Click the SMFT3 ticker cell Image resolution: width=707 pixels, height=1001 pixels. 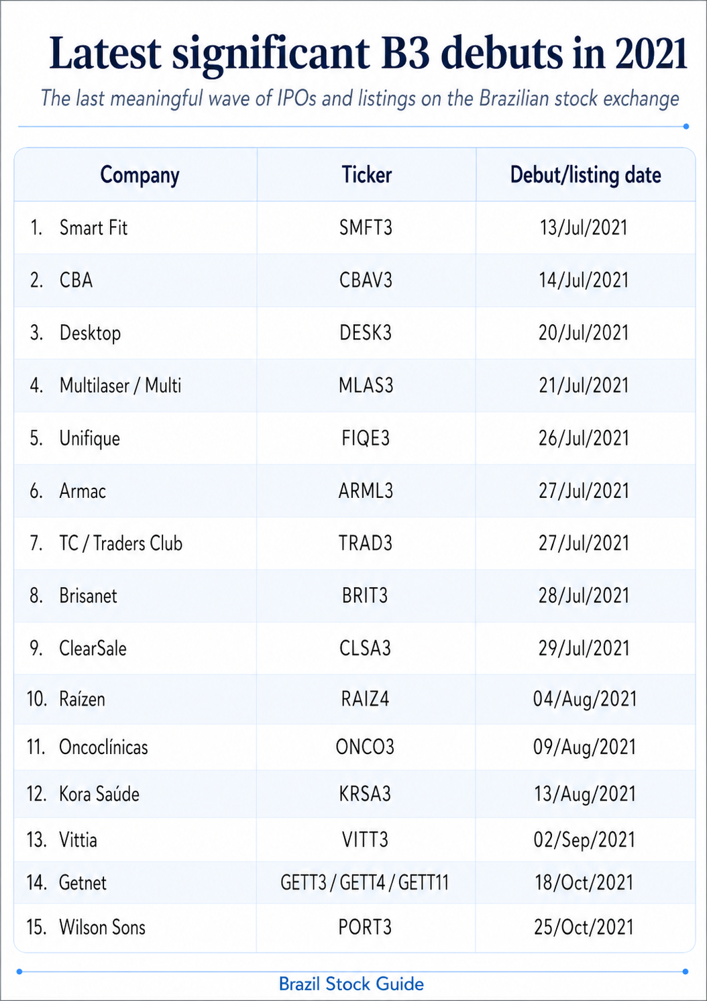(x=366, y=227)
